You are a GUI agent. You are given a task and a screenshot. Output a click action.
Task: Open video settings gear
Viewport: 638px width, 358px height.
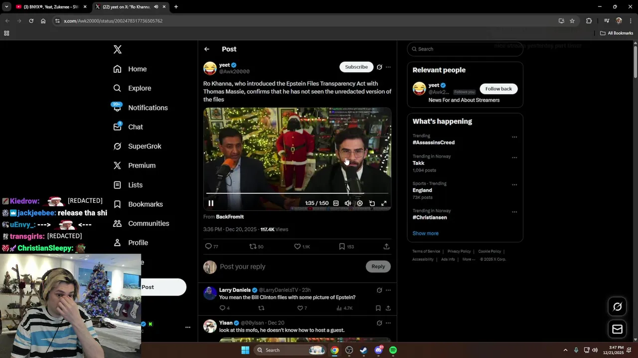click(x=360, y=203)
